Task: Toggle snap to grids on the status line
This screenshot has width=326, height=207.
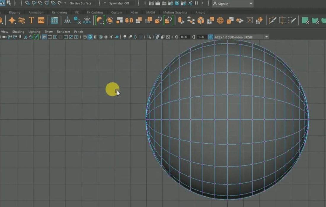Action: point(28,3)
